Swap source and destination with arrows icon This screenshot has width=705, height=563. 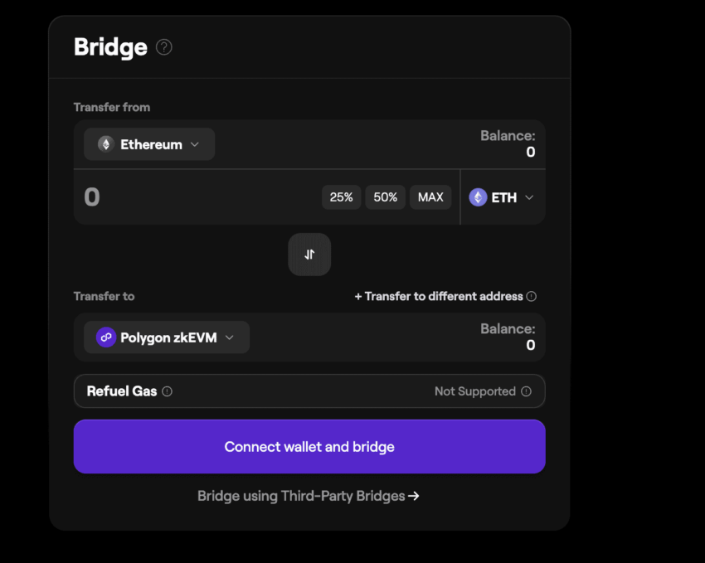point(309,255)
